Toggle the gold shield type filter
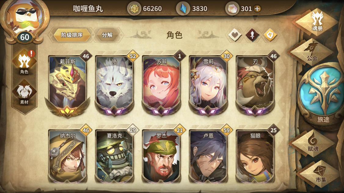344x193 pixels. [x=270, y=35]
